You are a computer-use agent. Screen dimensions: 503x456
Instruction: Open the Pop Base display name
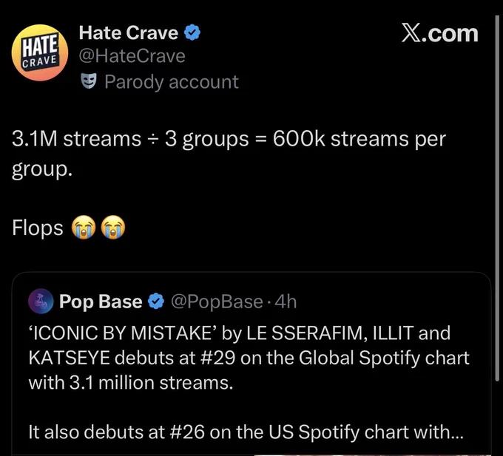pos(101,302)
